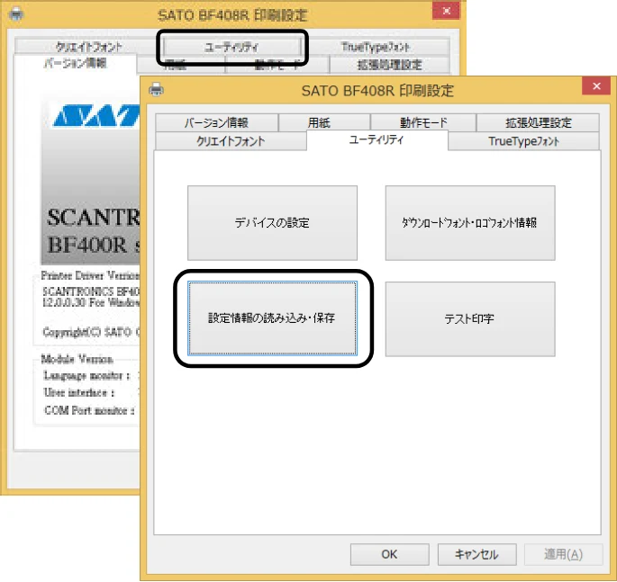Close the back 印刷設定 window
Screen dimensions: 617x582
(x=446, y=11)
